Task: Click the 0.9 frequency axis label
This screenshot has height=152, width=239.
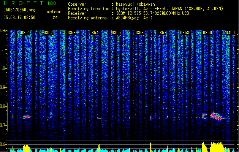Action: [3, 87]
